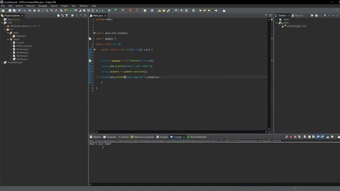Click Remove All Terminated Launches icon

[300, 137]
